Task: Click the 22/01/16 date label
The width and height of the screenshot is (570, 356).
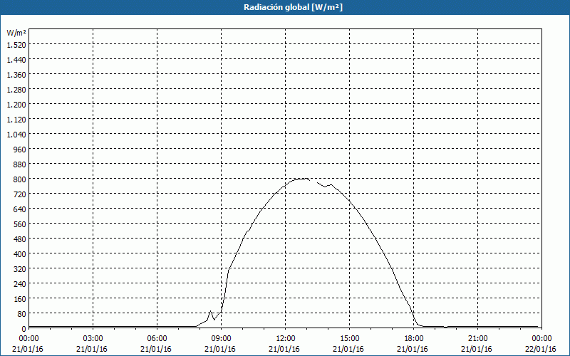Action: [541, 349]
